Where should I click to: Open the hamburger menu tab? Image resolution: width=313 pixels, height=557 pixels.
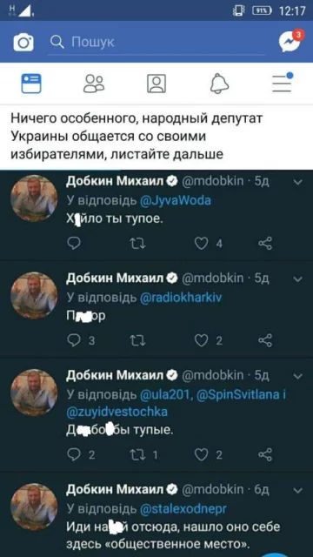point(282,83)
